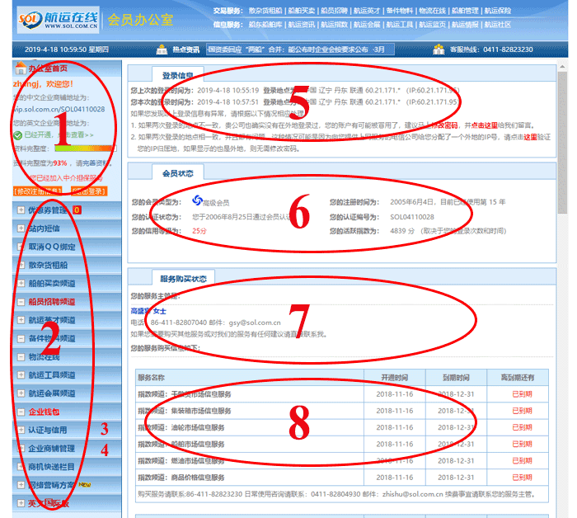Screen dimensions: 577x518
Task: Collapse the 船员招聘频道 sidebar section
Action: (x=21, y=302)
